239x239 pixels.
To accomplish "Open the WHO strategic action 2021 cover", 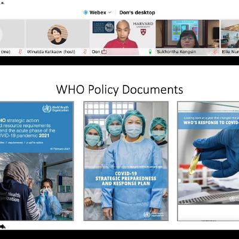I will click(x=36, y=161).
